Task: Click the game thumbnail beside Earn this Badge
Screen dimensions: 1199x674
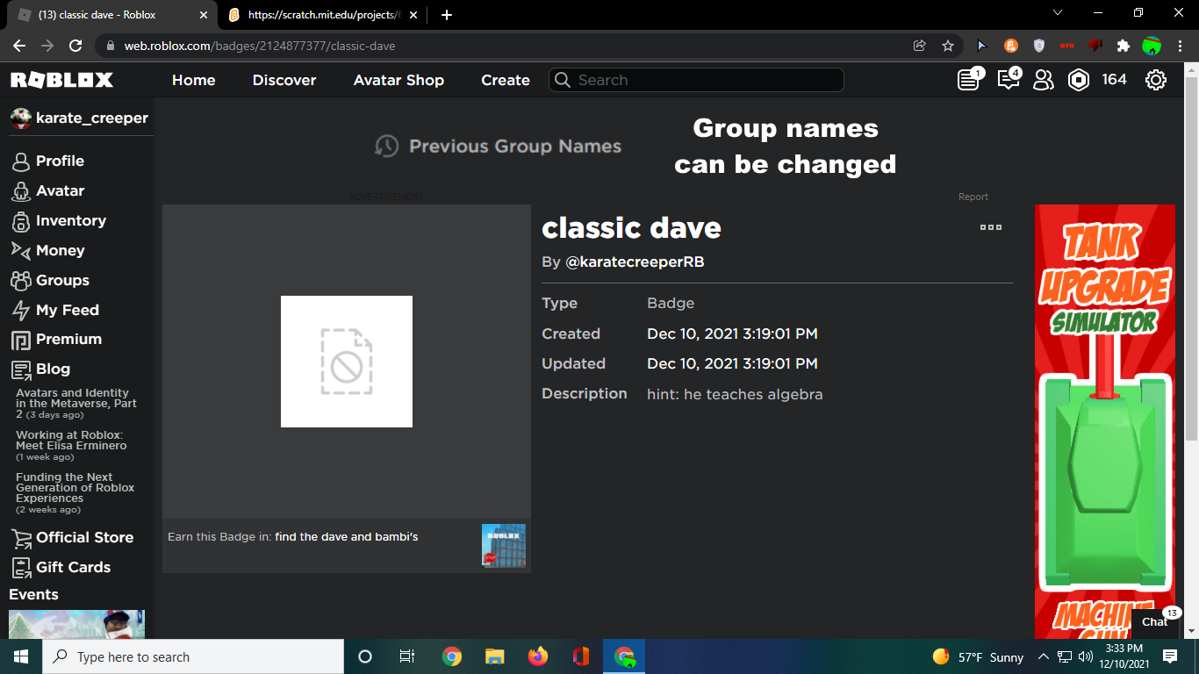Action: (x=504, y=546)
